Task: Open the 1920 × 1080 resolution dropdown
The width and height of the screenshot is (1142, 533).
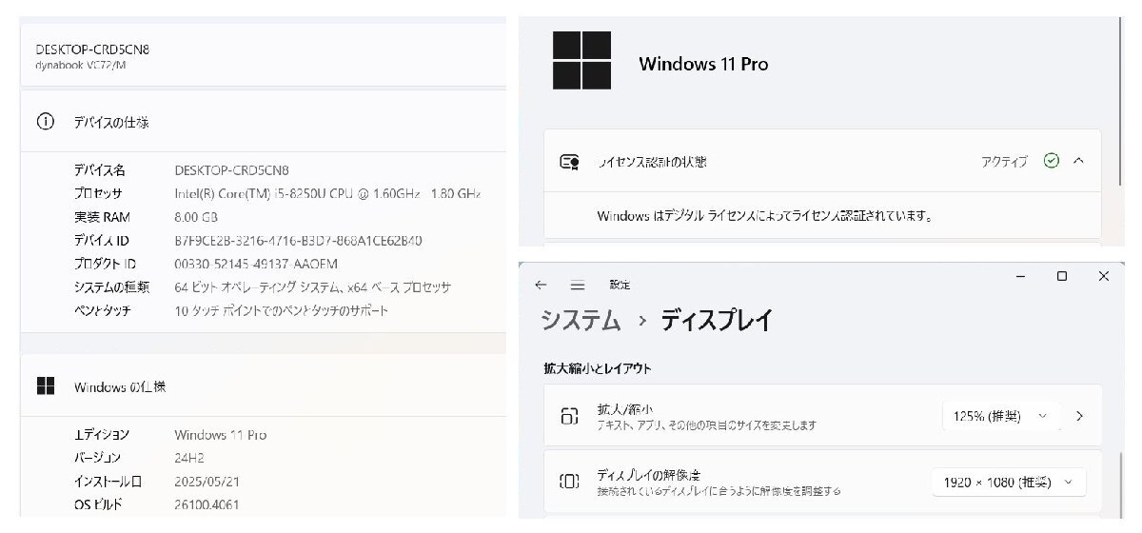Action: pos(1009,483)
